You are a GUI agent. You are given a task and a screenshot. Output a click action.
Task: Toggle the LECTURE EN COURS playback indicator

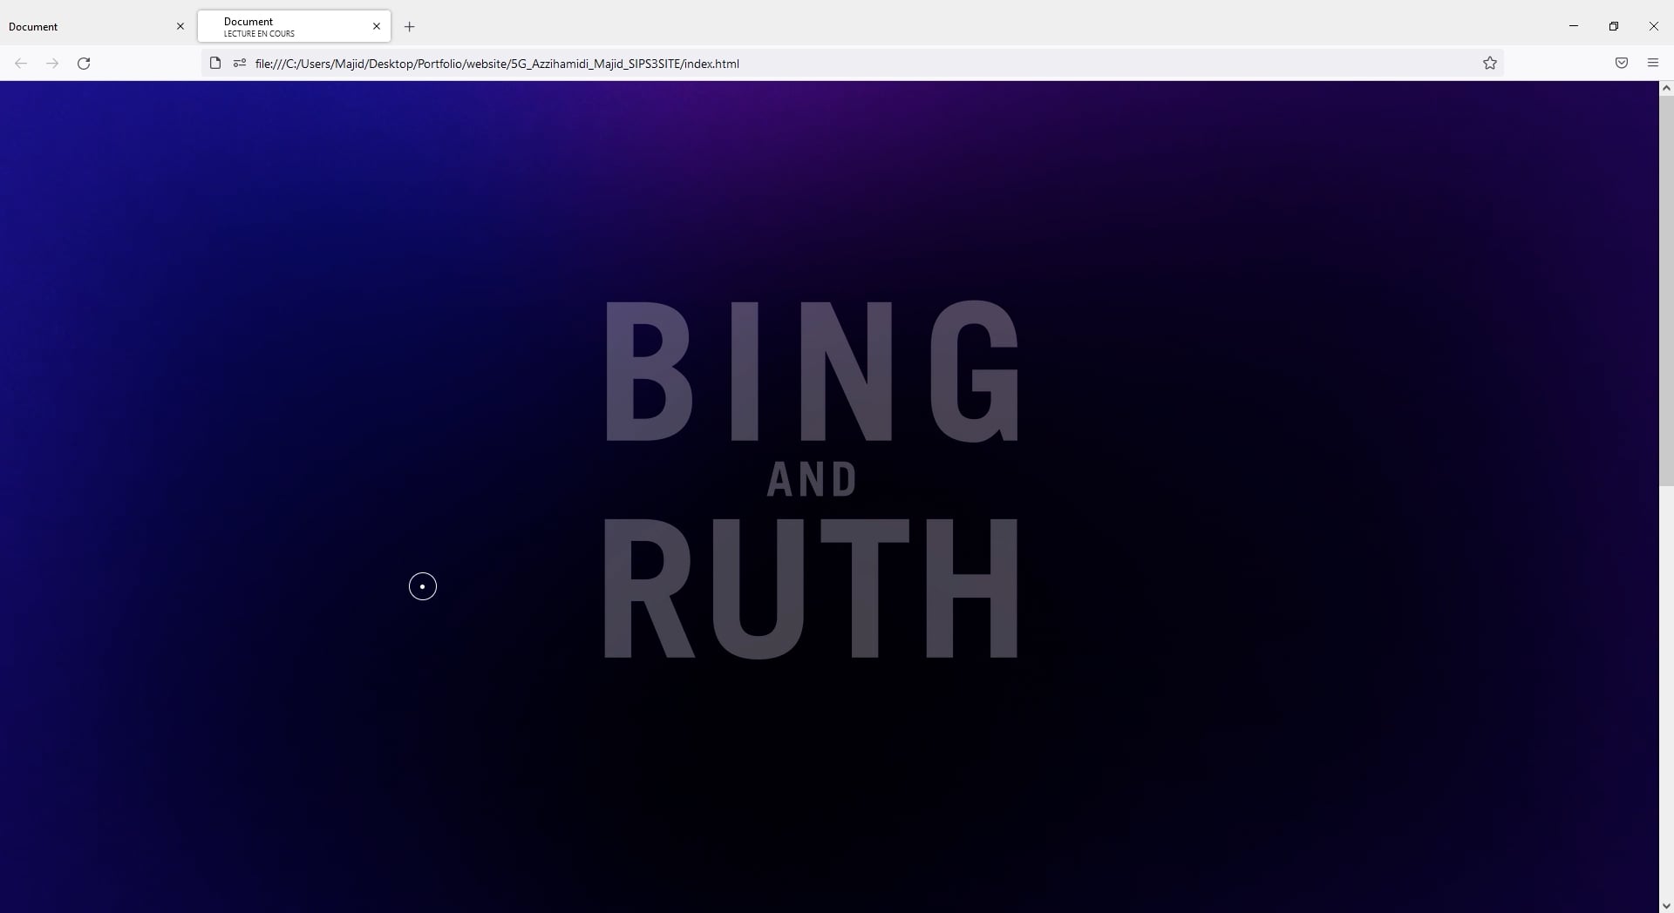point(258,34)
